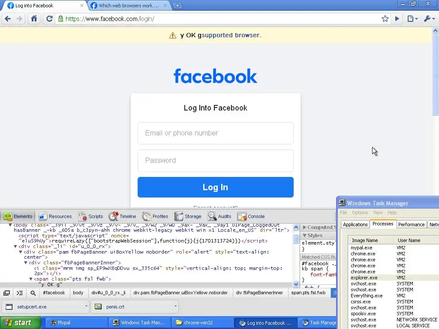Switch to 'Which web browsers work' tab
The height and width of the screenshot is (329, 439).
(129, 6)
